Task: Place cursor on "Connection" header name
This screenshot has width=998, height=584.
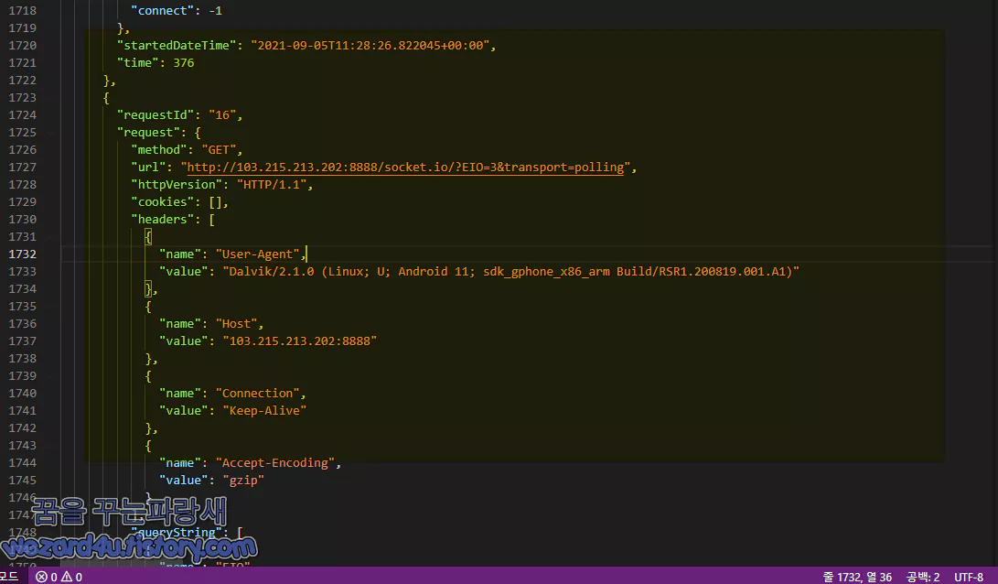Action: click(257, 393)
